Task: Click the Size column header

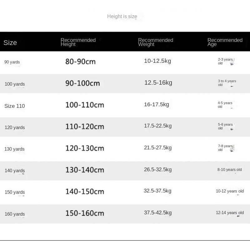Action: tap(10, 43)
